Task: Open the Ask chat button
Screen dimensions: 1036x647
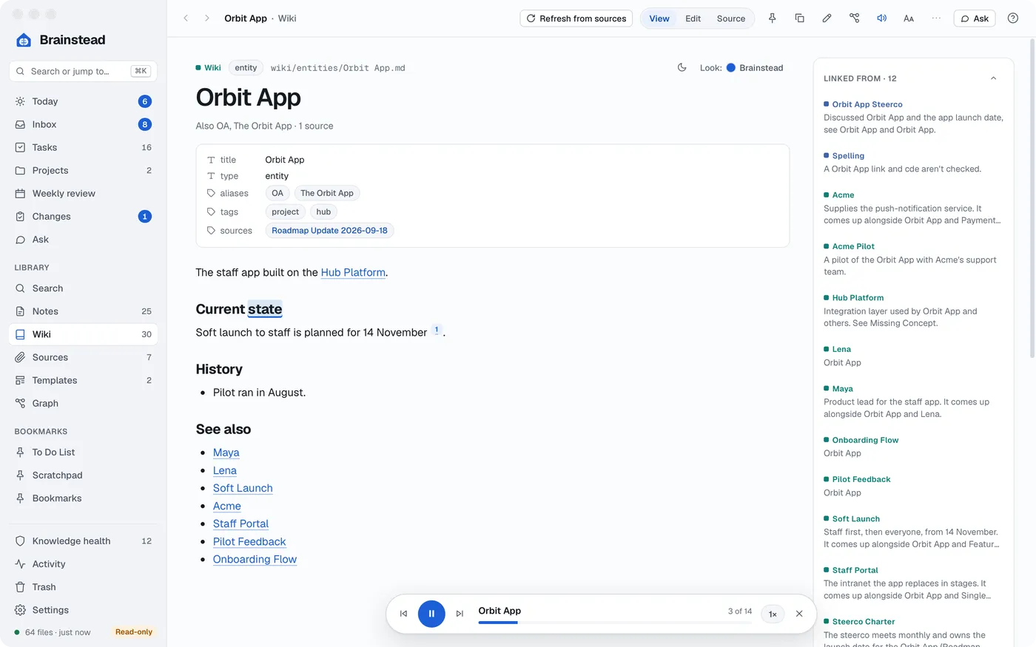Action: [x=975, y=18]
